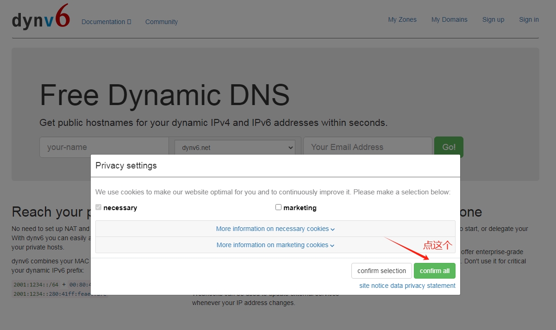The height and width of the screenshot is (330, 556).
Task: Click the Free Dynamic DNS heading
Action: coord(164,95)
